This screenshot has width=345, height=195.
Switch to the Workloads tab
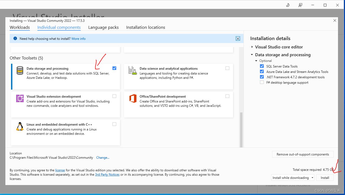click(20, 27)
